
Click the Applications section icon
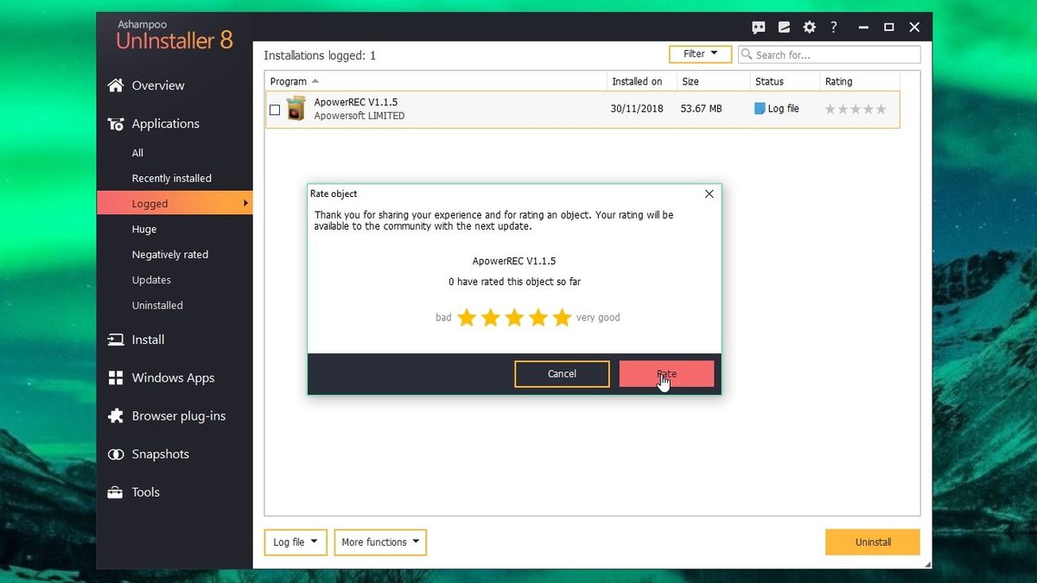pyautogui.click(x=115, y=124)
